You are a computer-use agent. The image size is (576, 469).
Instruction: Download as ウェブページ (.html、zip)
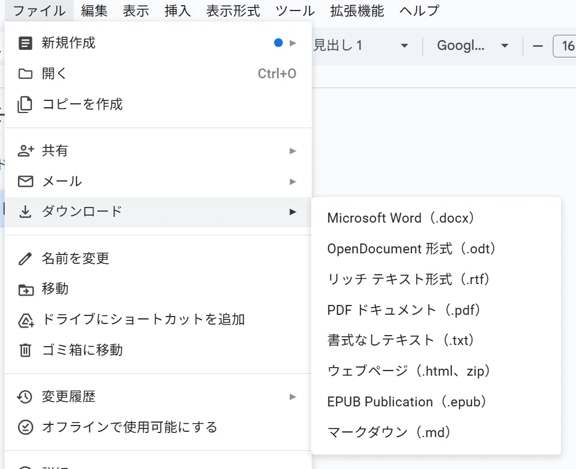click(x=436, y=371)
